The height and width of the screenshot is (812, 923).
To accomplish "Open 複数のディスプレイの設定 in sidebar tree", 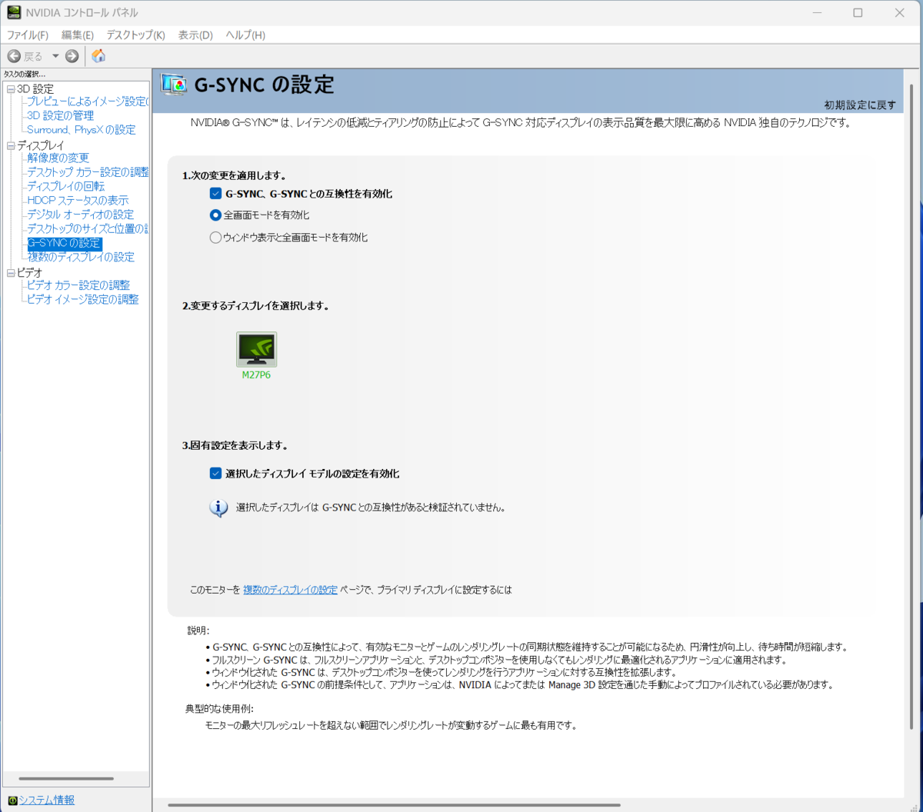I will (81, 257).
